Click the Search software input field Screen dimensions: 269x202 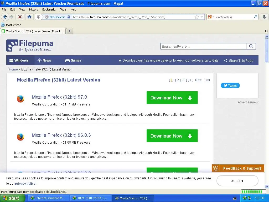[x=203, y=46]
